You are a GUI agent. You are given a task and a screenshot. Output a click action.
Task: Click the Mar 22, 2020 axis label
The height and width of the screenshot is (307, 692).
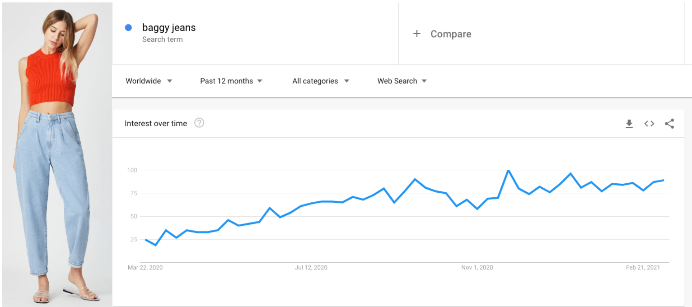[x=145, y=267]
